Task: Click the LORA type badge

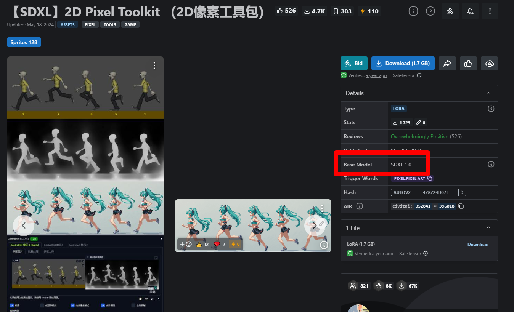Action: tap(399, 109)
